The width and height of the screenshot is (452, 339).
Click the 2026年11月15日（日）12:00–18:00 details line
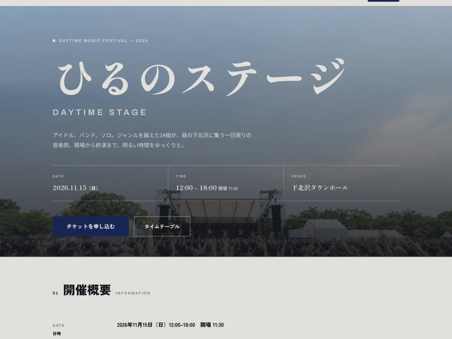[x=170, y=325]
